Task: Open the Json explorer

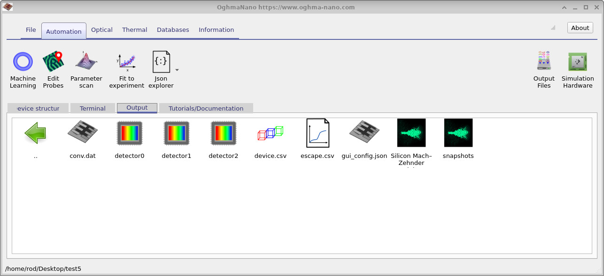Action: pyautogui.click(x=160, y=68)
